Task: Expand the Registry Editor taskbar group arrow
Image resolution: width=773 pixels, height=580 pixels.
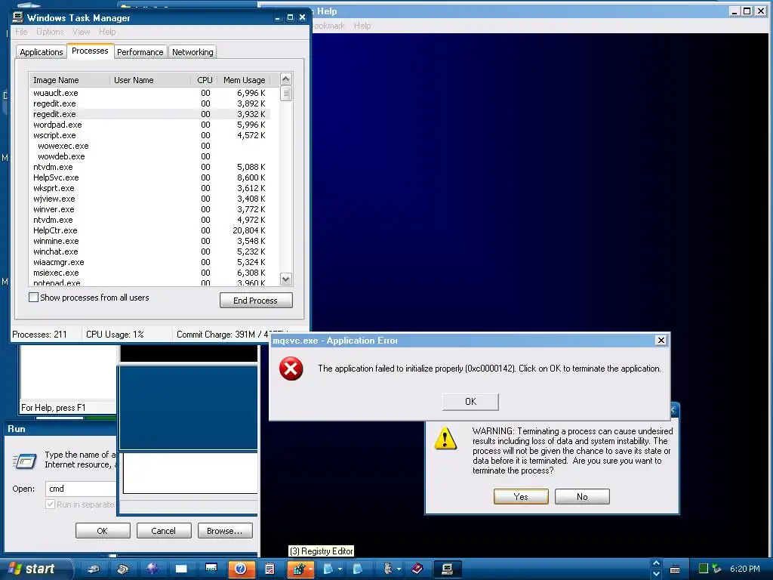Action: pyautogui.click(x=311, y=569)
